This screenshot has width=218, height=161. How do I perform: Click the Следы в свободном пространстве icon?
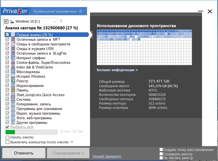click(13, 44)
